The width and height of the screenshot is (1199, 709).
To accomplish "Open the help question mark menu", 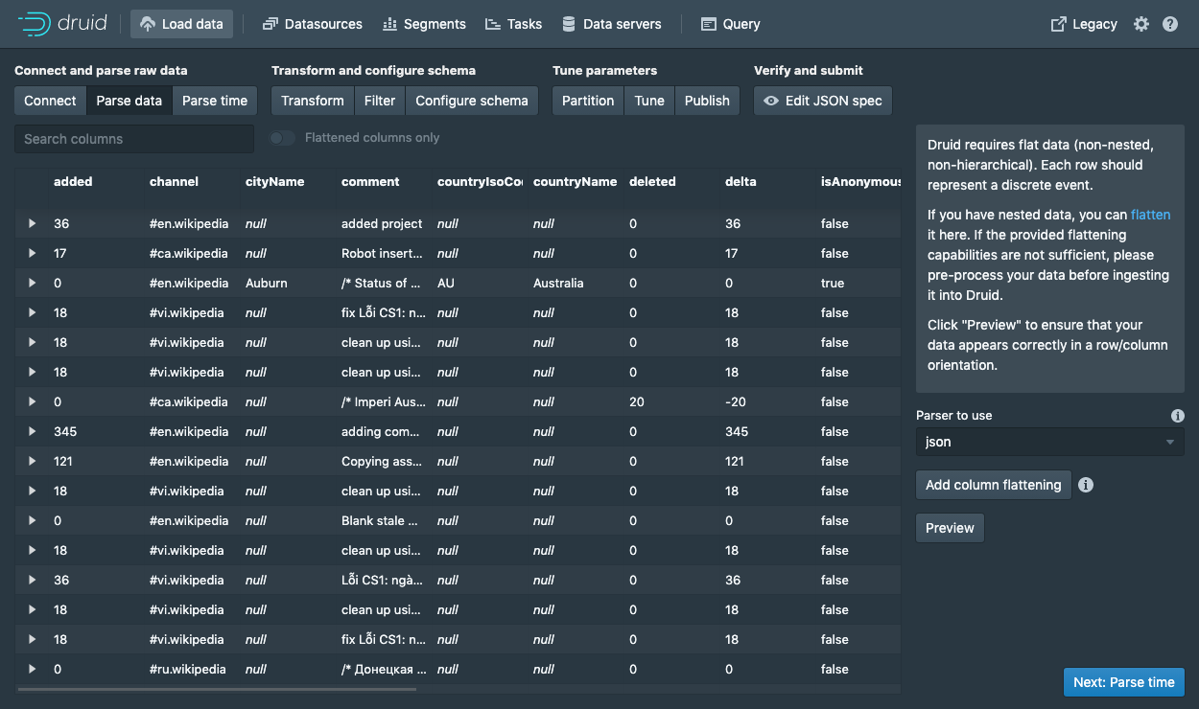I will click(x=1169, y=24).
